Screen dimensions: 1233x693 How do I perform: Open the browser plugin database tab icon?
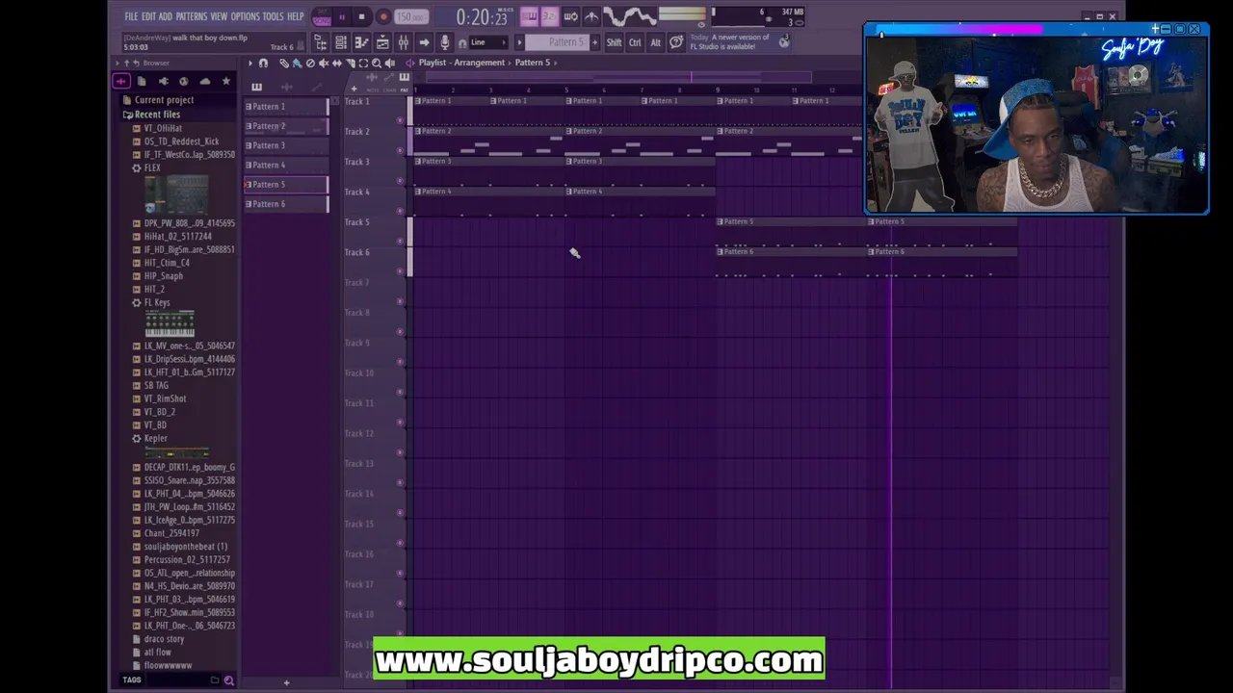pos(163,81)
